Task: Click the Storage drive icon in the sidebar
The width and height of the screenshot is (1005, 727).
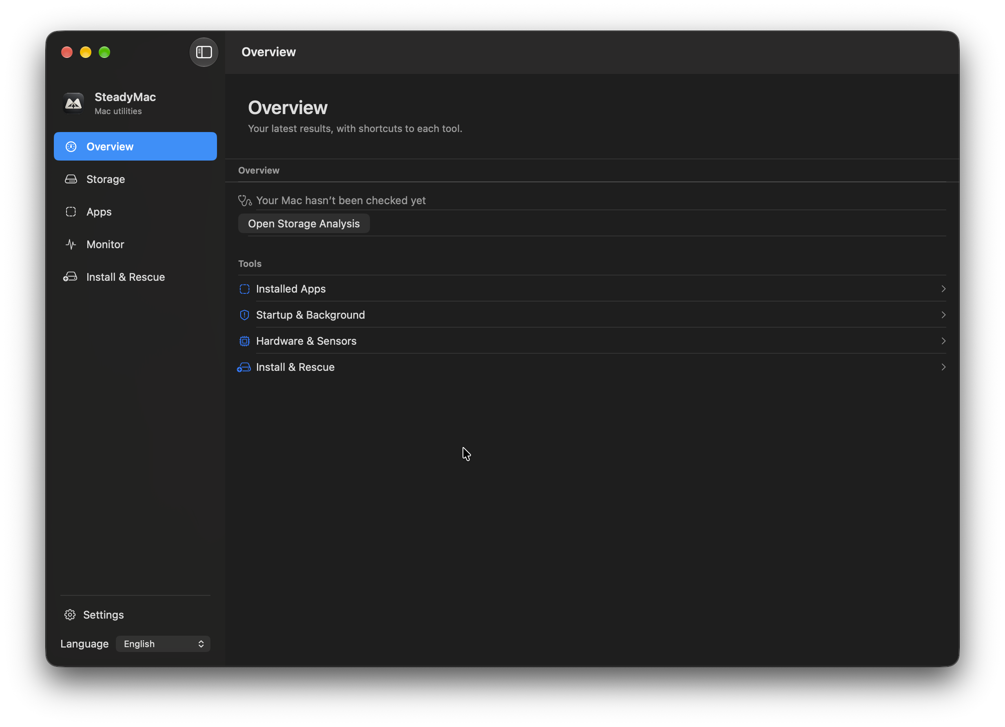Action: pos(71,179)
